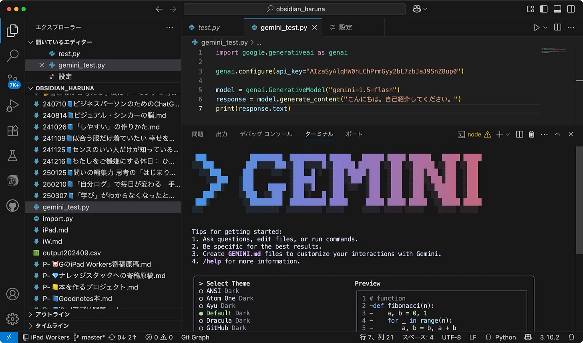Expand the タイムライン section
This screenshot has width=583, height=343.
pos(103,325)
